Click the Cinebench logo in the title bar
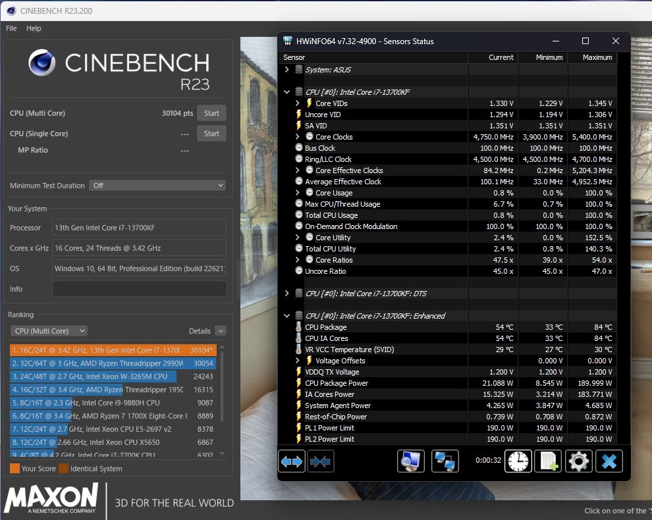Viewport: 652px width, 520px height. [x=11, y=11]
